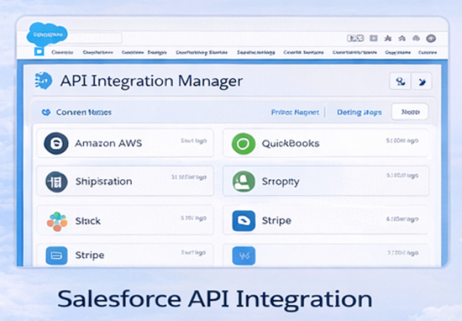Open the API Integration Manager puzzle icon
Image resolution: width=462 pixels, height=321 pixels.
coord(44,80)
